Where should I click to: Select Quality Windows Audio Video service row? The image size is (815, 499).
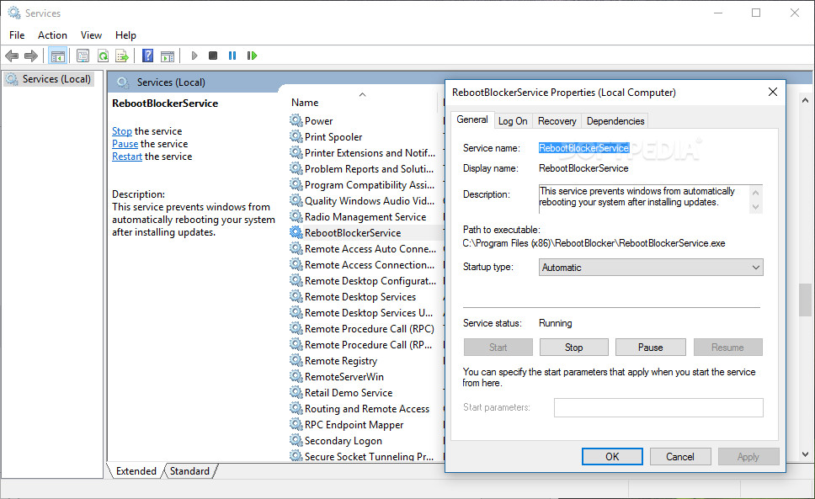(366, 200)
